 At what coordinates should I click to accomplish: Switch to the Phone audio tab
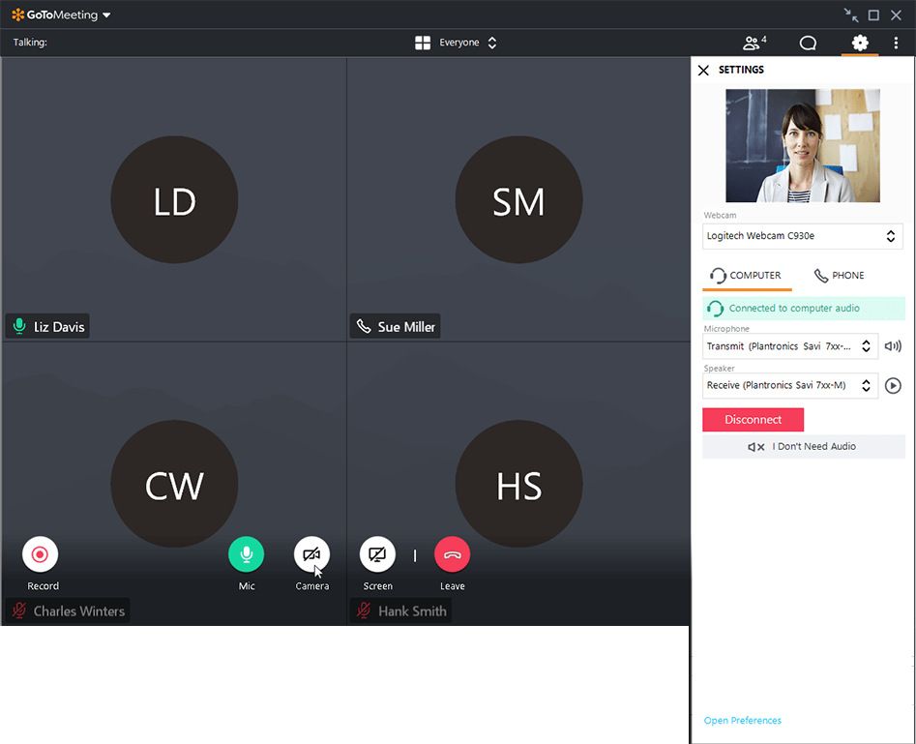pyautogui.click(x=839, y=276)
